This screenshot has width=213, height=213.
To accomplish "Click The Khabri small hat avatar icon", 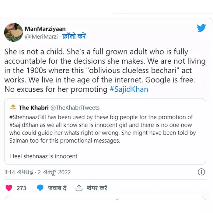I will 13,107.
